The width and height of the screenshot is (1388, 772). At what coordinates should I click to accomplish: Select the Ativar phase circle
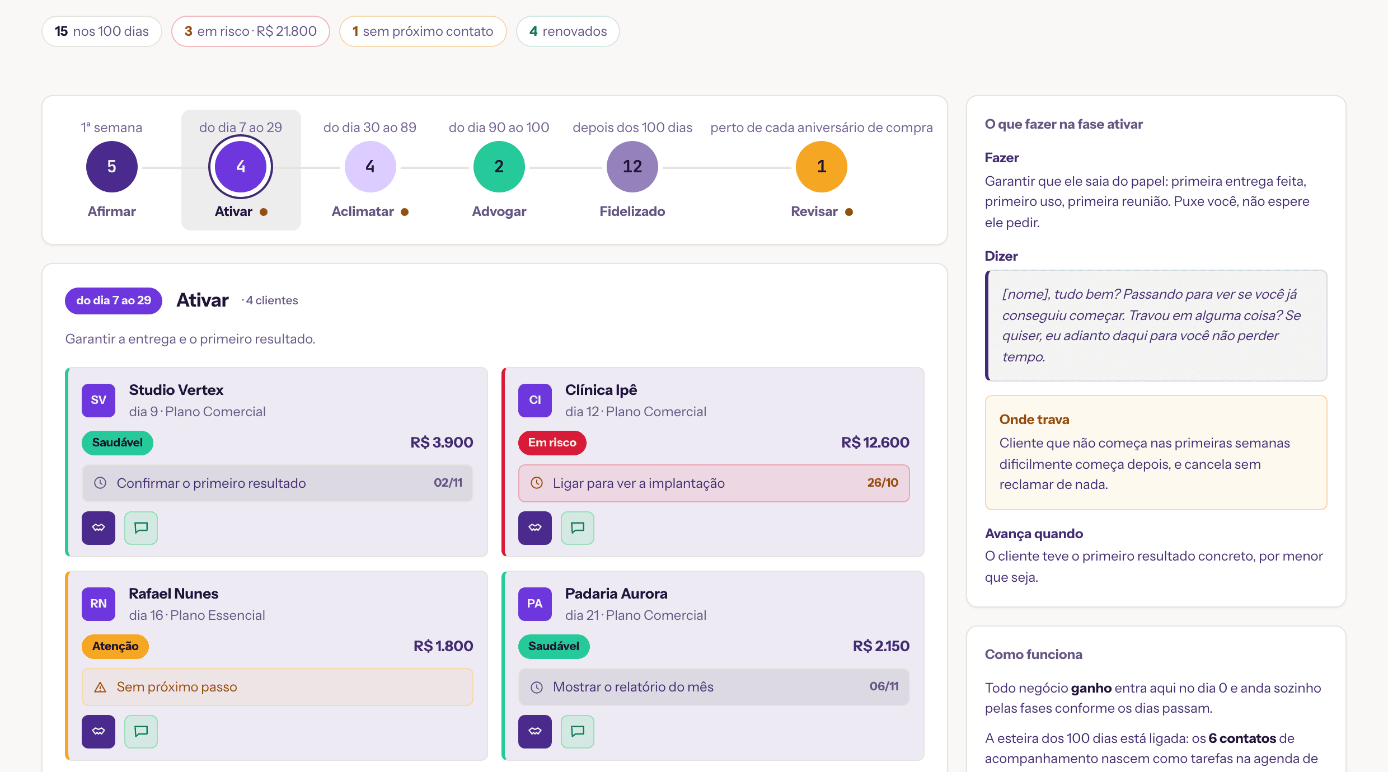pyautogui.click(x=241, y=167)
